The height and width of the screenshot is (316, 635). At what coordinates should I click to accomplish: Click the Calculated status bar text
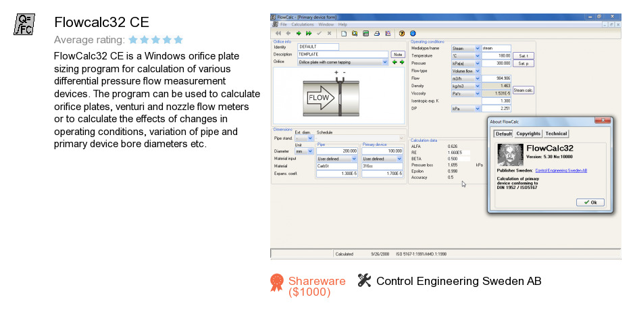[345, 255]
